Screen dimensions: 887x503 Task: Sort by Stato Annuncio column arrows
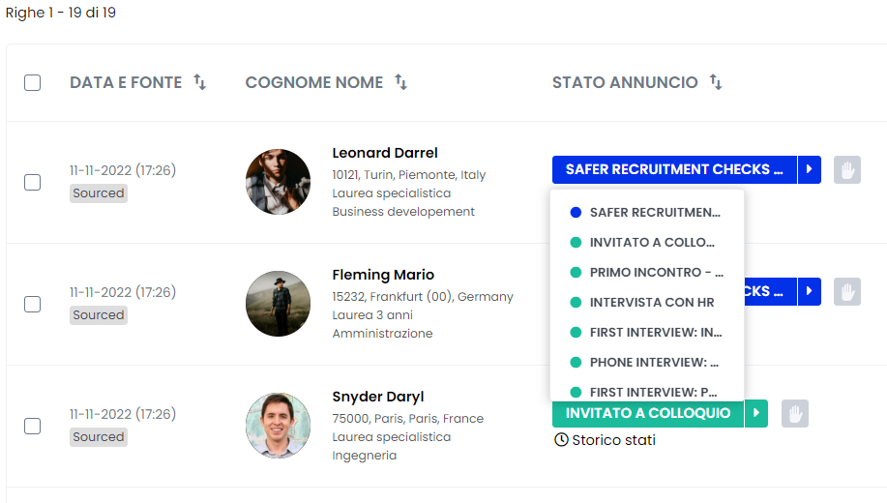716,82
